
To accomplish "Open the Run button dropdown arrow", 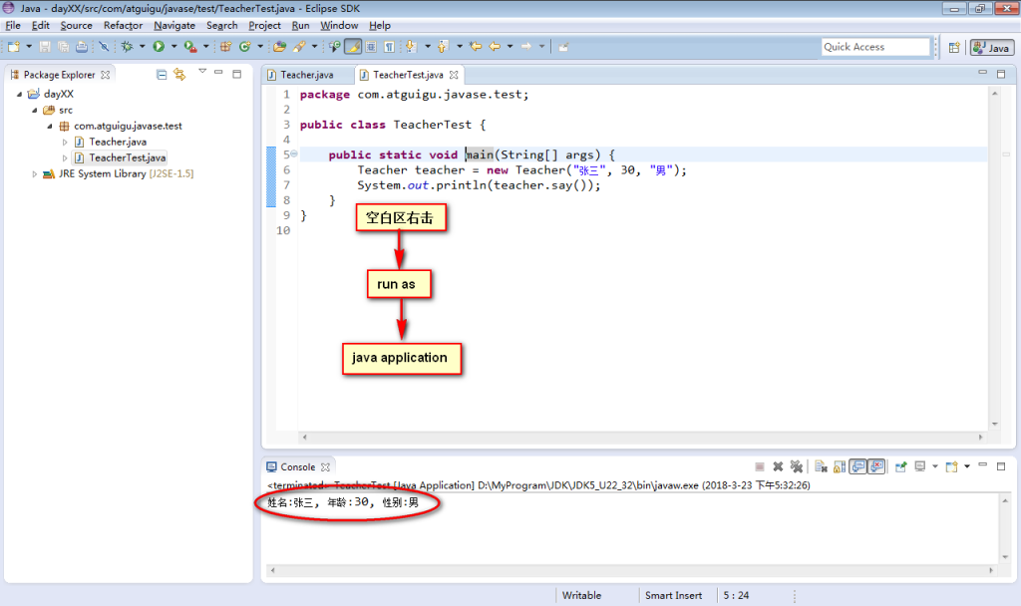I will click(173, 47).
